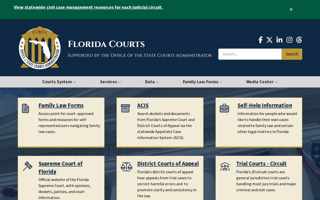Image resolution: width=320 pixels, height=200 pixels.
Task: Click the text 'Access point for court-approved'
Action: click(66, 114)
